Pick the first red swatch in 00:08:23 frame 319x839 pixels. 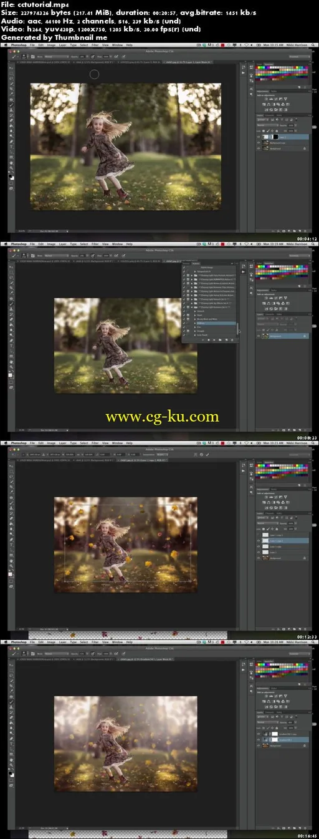[257, 266]
